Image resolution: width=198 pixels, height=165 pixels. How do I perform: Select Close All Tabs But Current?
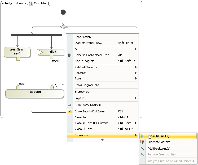pos(91,123)
